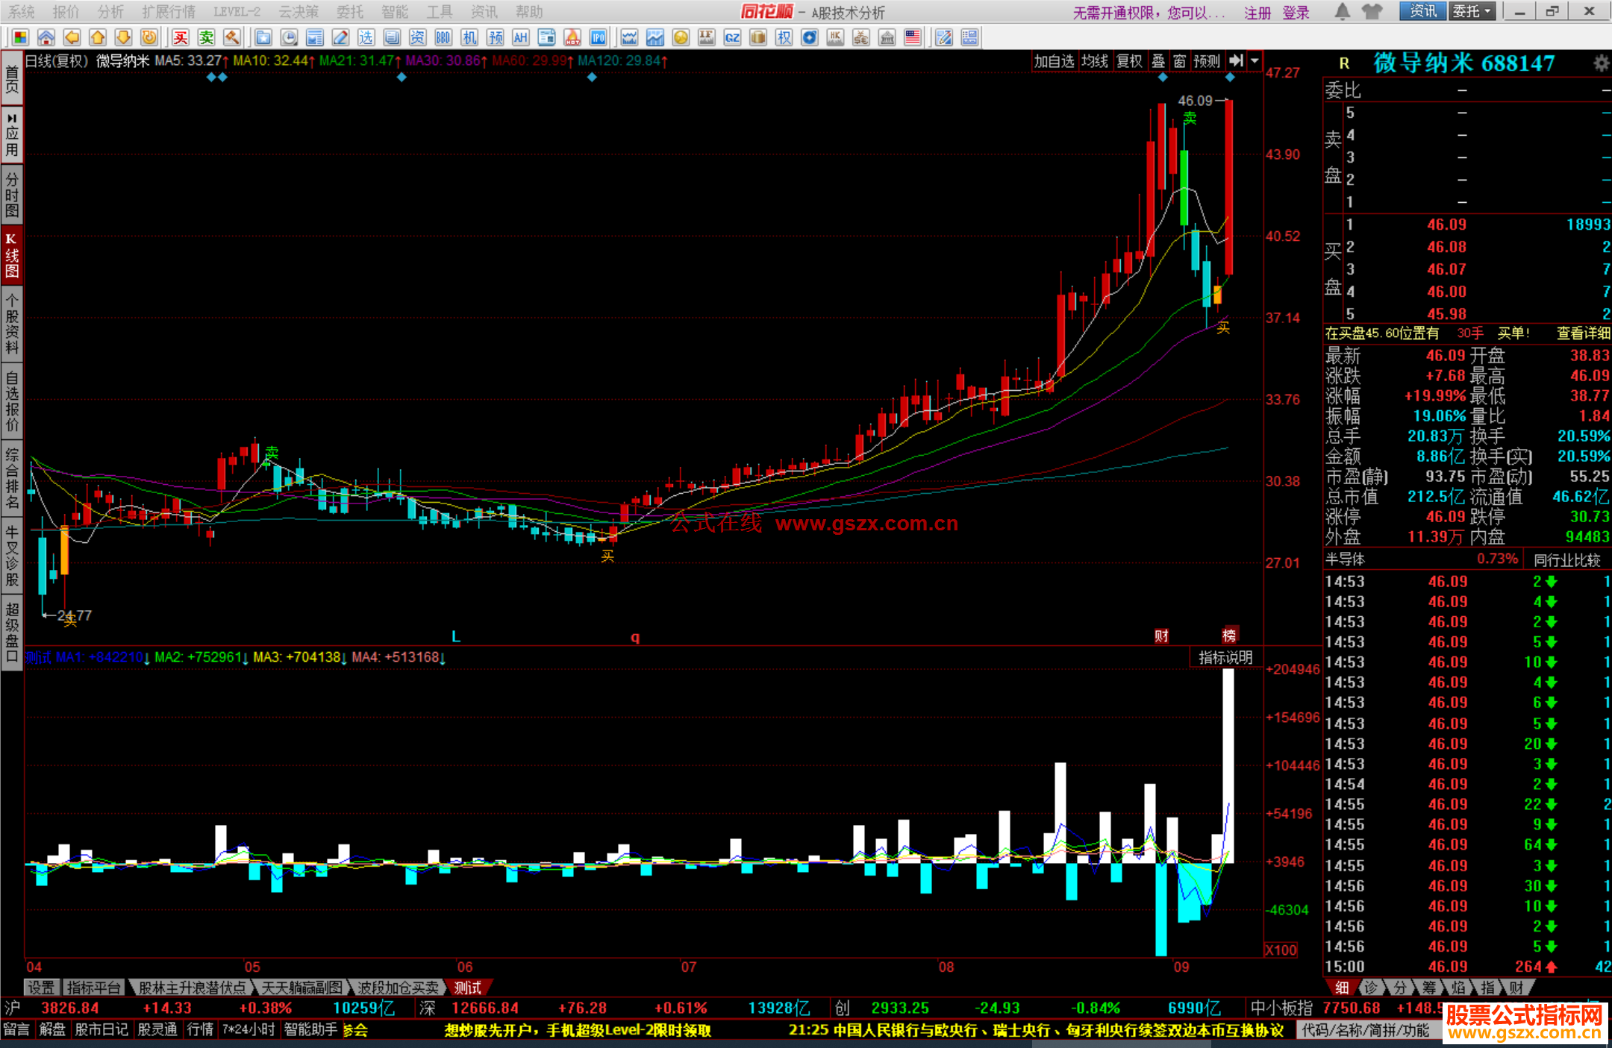
Task: Toggle 叠 overlay chart button
Action: click(1158, 61)
